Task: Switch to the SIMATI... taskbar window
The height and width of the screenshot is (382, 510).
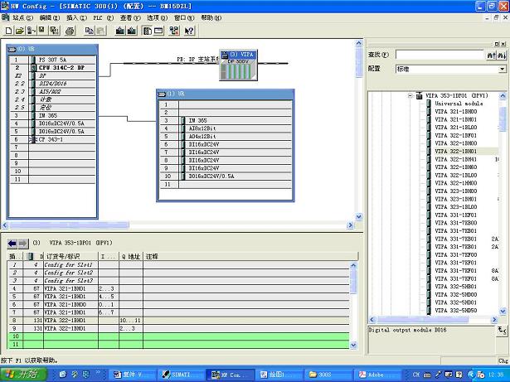Action: (x=181, y=375)
